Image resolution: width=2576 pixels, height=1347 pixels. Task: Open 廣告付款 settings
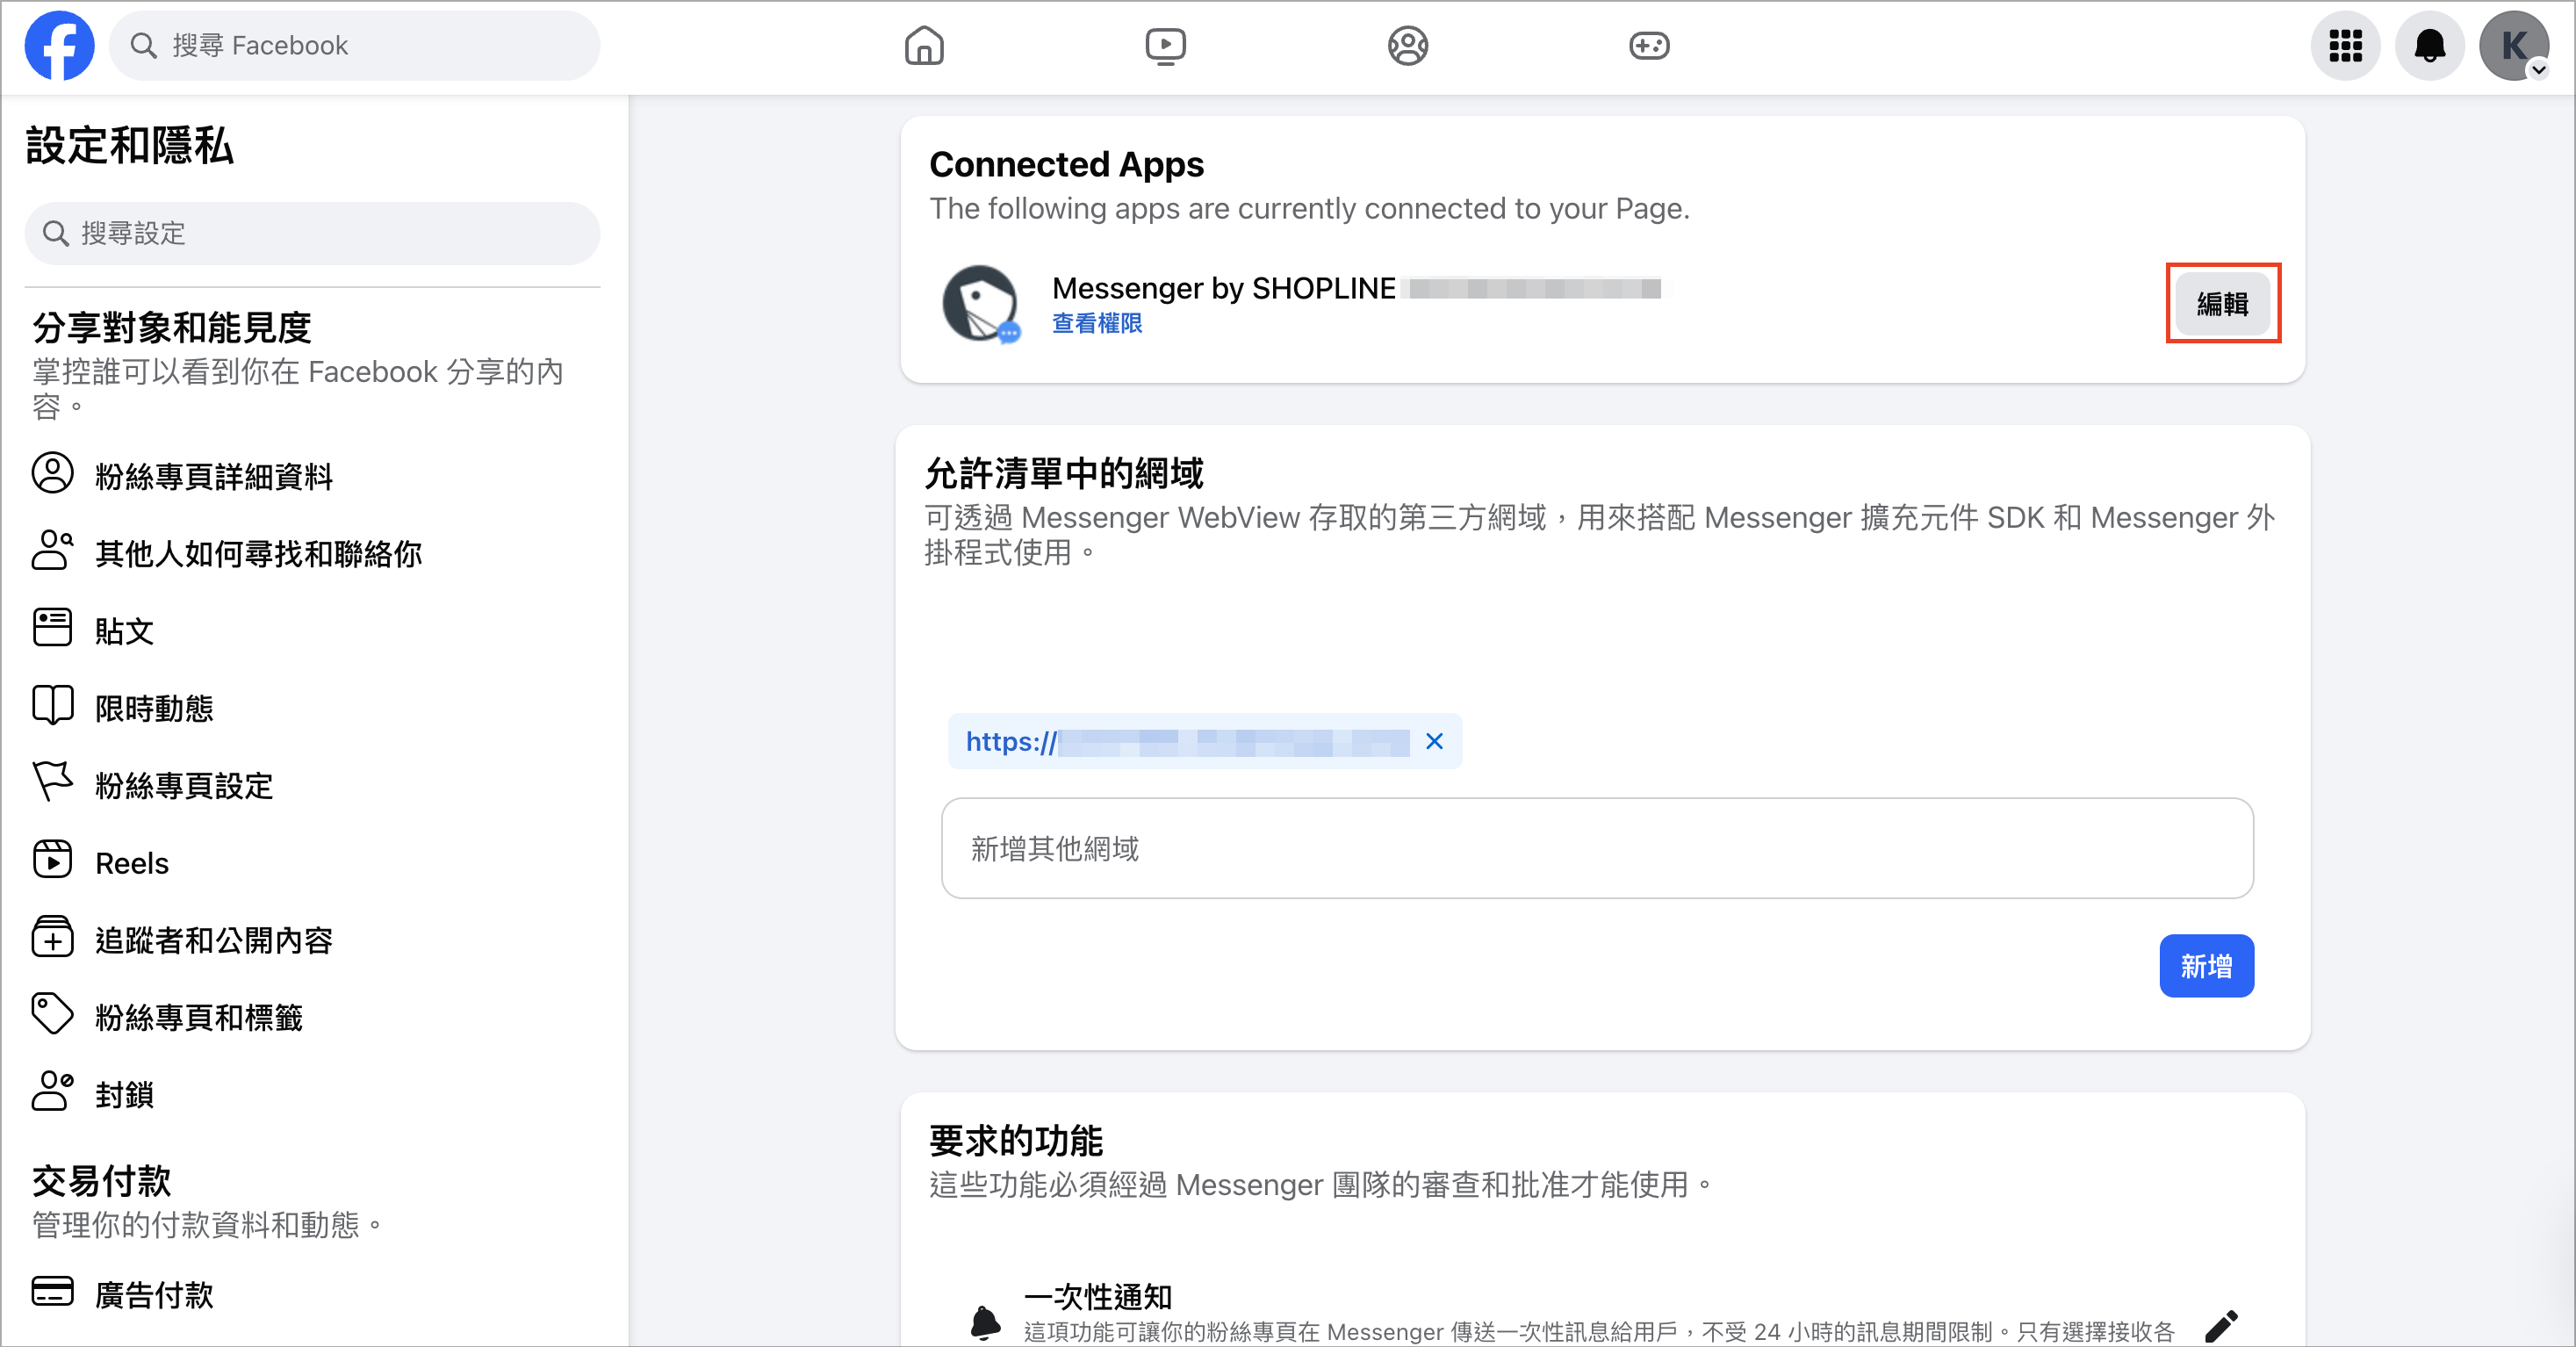pos(154,1294)
